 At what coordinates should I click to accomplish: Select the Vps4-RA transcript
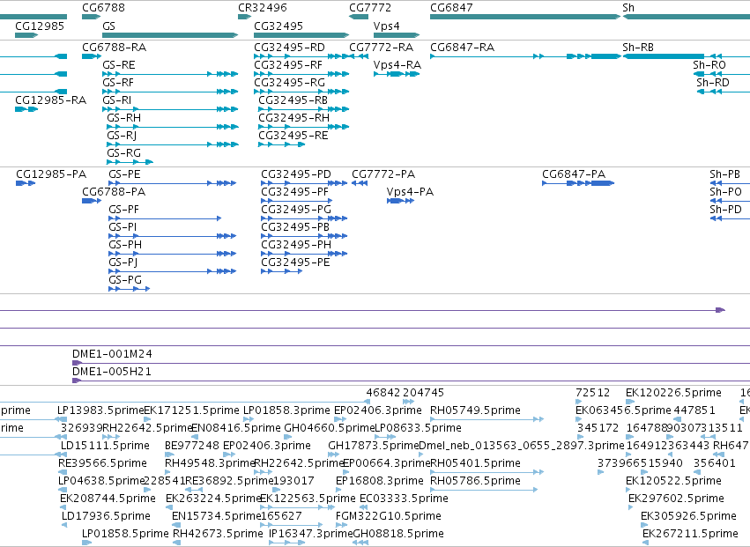(397, 74)
